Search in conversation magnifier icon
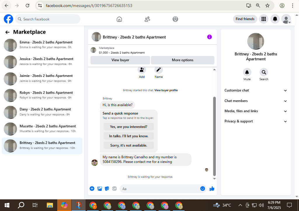This screenshot has width=299, height=211. coord(264,72)
